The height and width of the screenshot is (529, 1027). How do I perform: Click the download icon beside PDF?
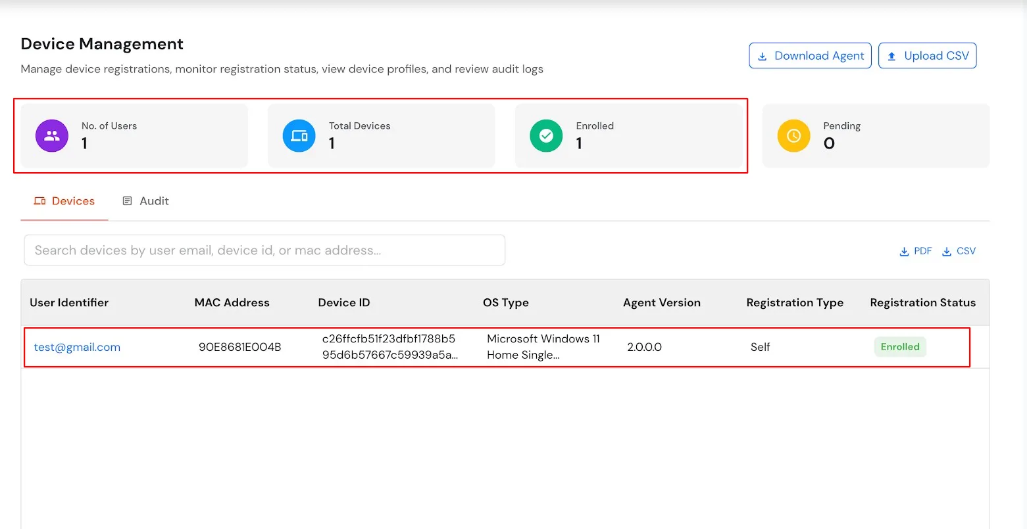coord(903,250)
